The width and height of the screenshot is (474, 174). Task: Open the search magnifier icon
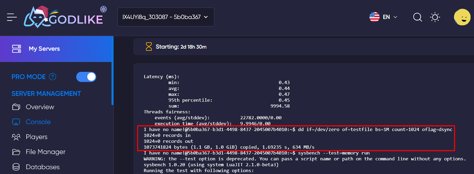pyautogui.click(x=417, y=17)
